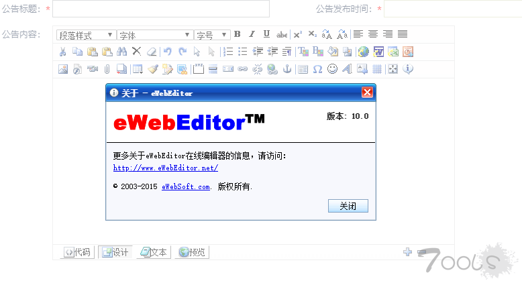Click the art text icon
This screenshot has height=283, width=522.
click(347, 69)
